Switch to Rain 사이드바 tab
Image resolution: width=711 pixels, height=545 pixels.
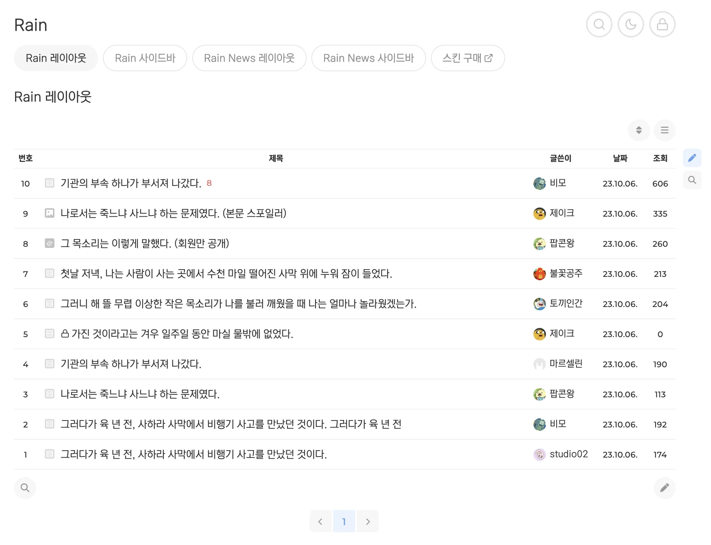click(x=145, y=58)
